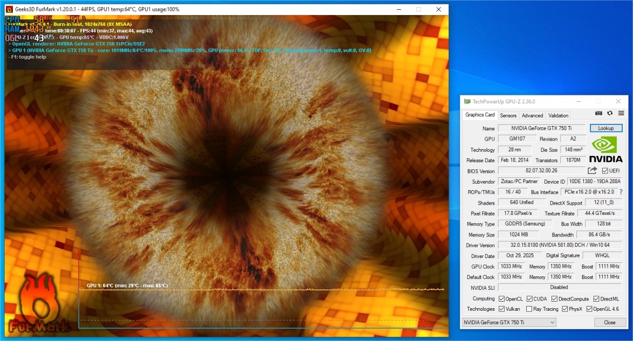Screen dimensions: 633x341
Task: Click the NVIDIA SLI field Disabled
Action: click(x=560, y=287)
